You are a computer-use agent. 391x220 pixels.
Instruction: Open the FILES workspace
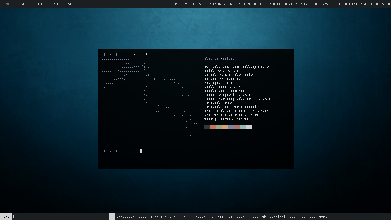point(40,4)
